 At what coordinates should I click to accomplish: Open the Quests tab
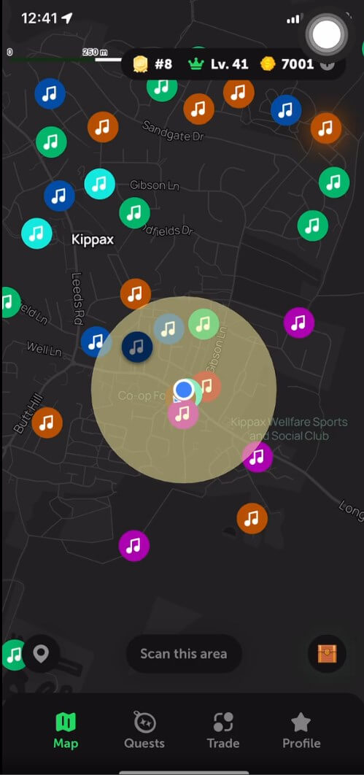pyautogui.click(x=144, y=730)
